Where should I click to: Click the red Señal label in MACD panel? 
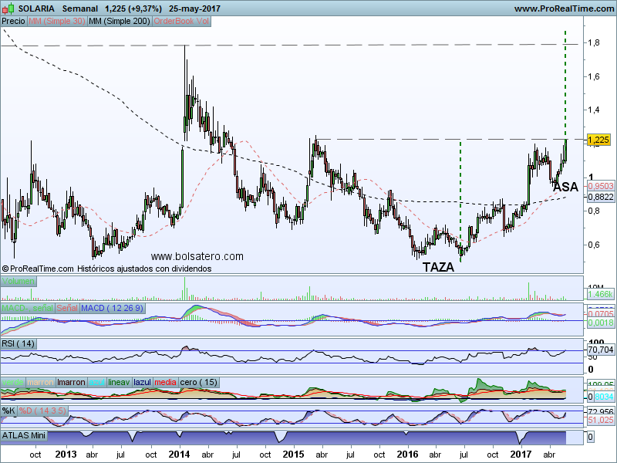[67, 309]
